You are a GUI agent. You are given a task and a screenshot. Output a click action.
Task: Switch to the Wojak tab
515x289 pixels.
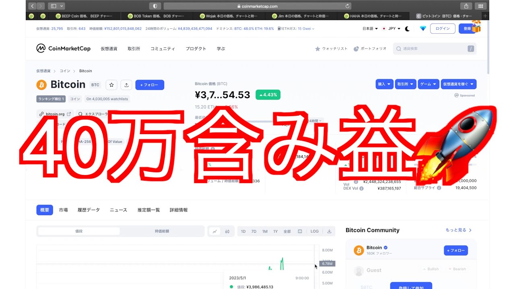[229, 16]
